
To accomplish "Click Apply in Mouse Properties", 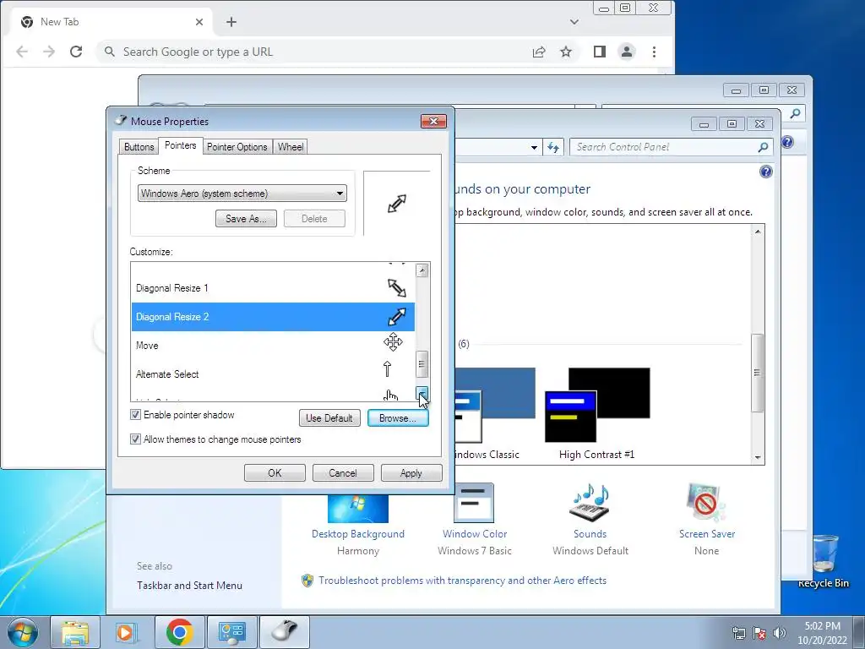I will [411, 473].
